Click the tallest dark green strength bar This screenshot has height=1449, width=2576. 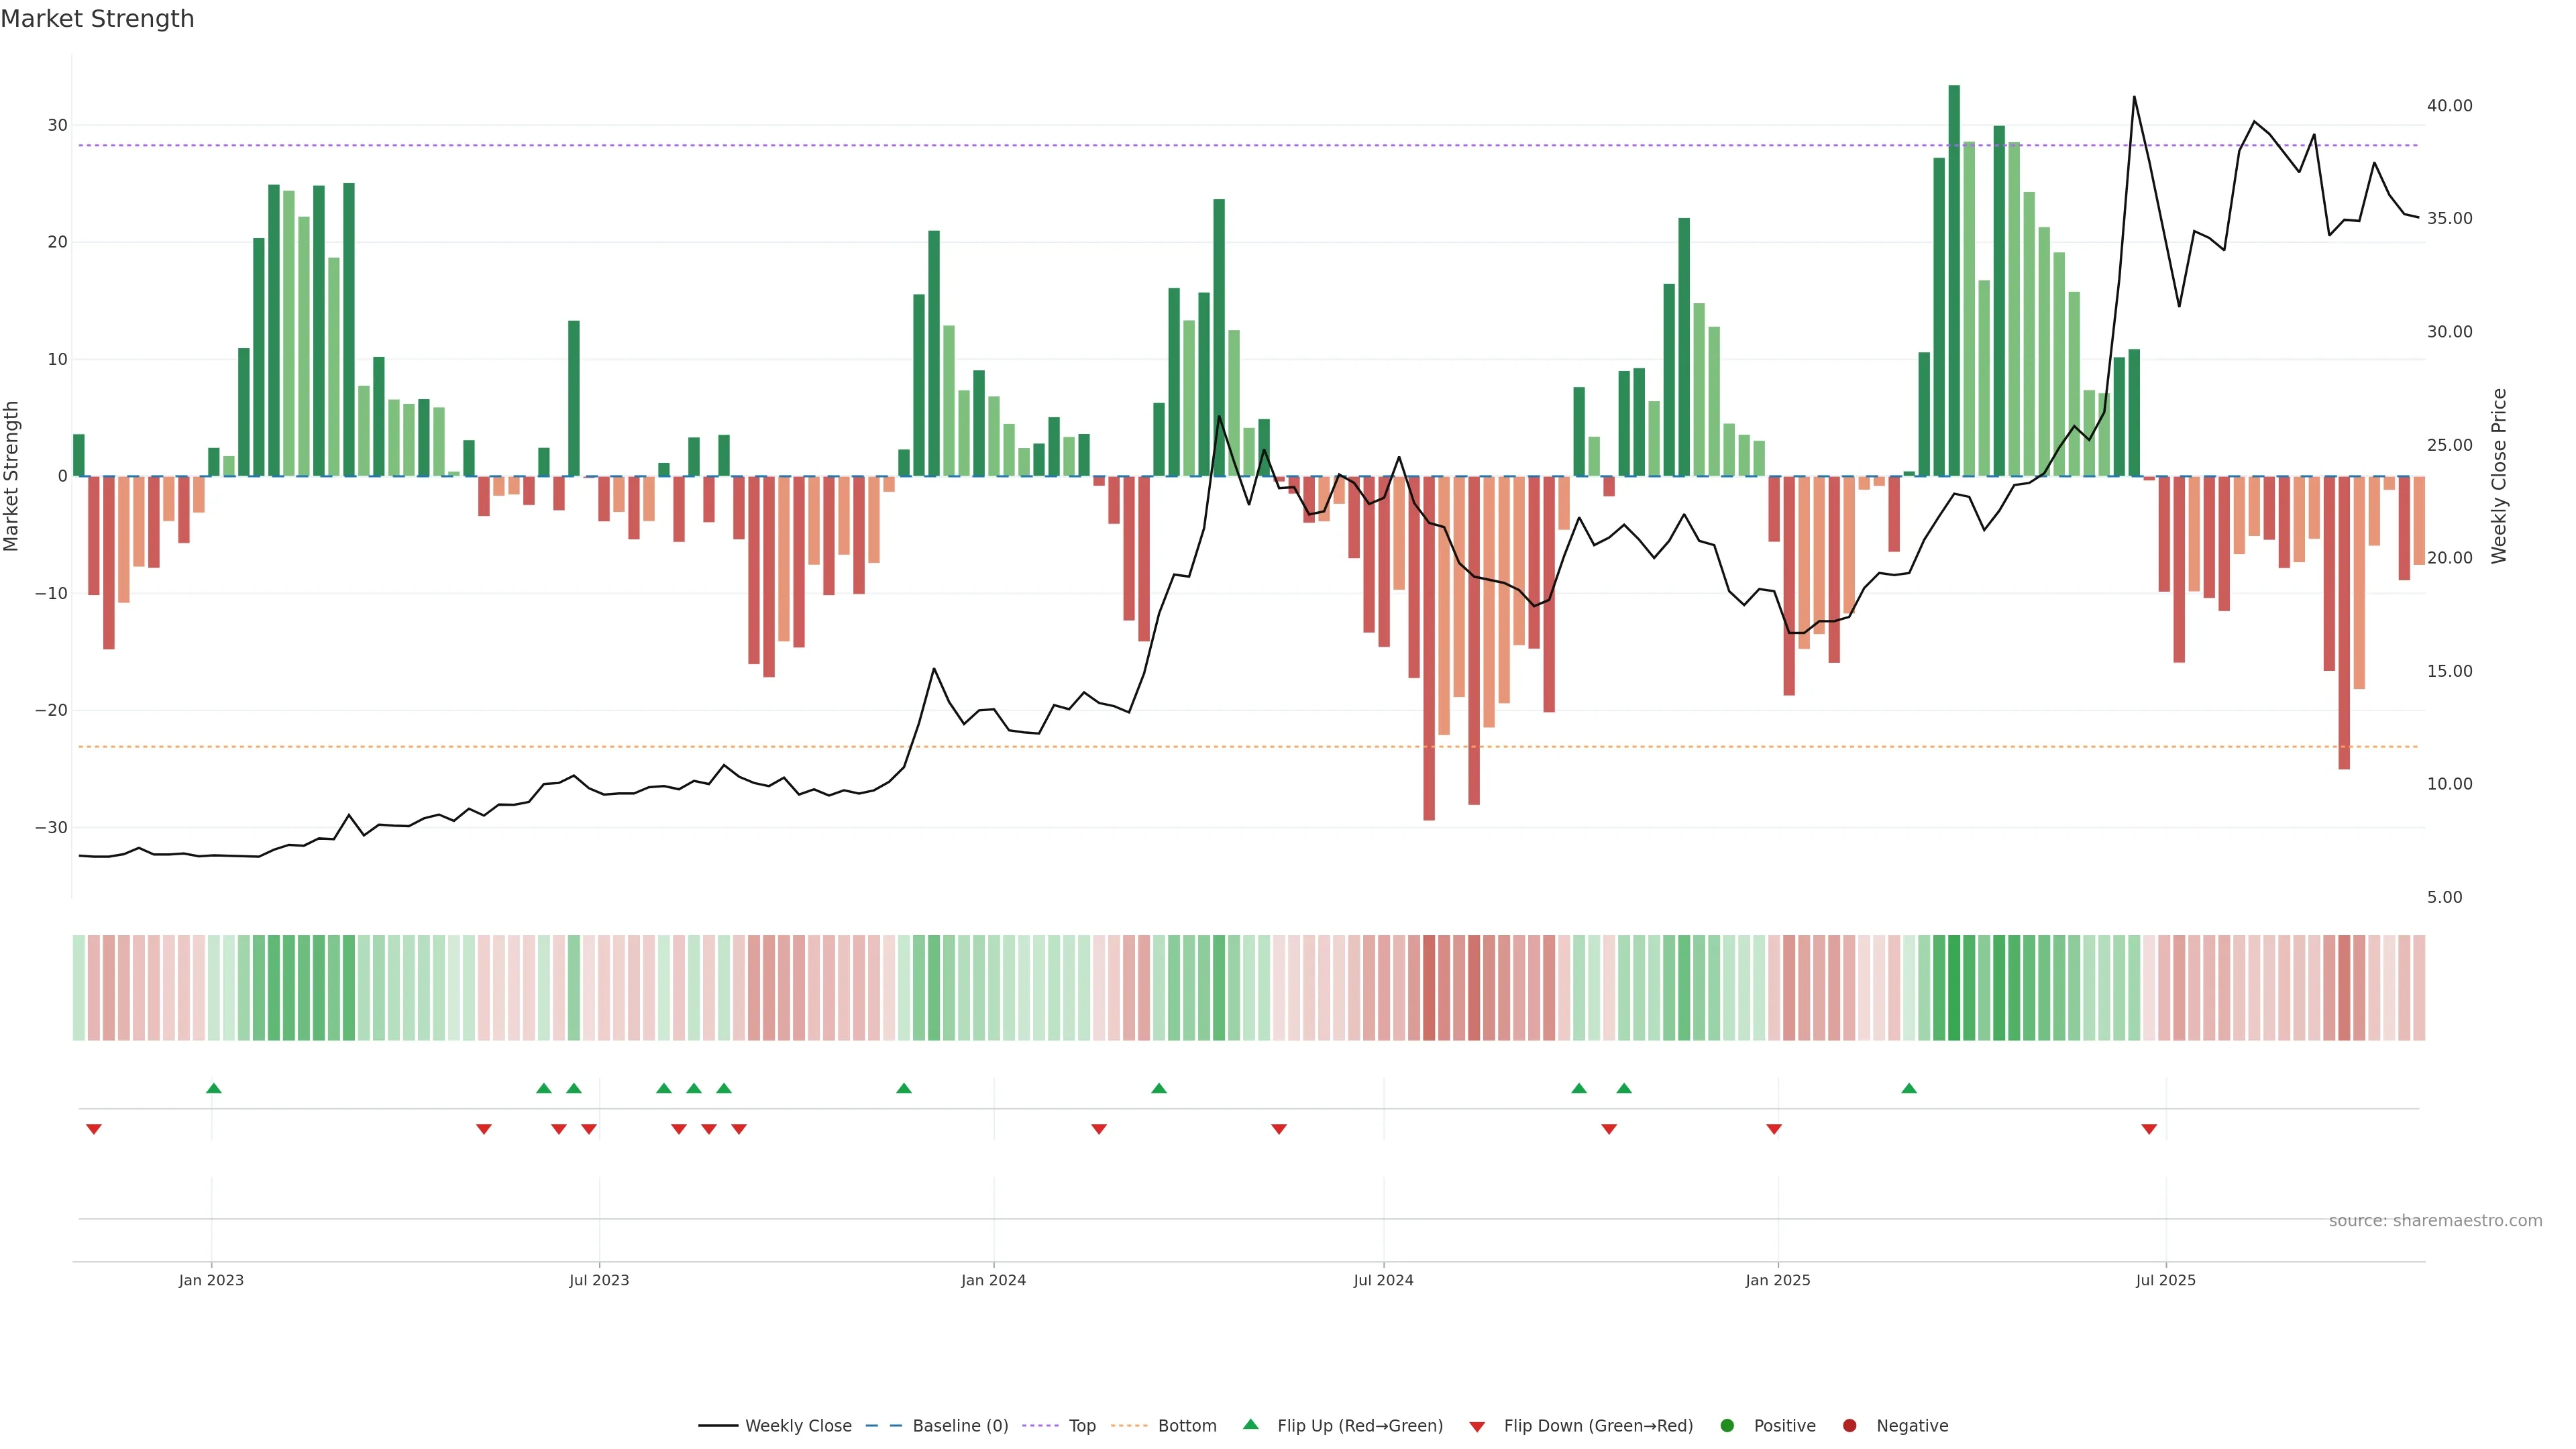[x=1954, y=280]
